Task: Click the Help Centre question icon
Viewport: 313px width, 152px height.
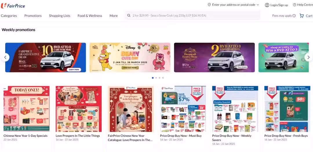Action: pyautogui.click(x=294, y=5)
